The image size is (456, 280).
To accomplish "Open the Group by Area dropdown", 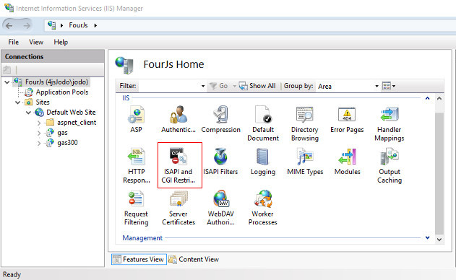I will pyautogui.click(x=377, y=86).
